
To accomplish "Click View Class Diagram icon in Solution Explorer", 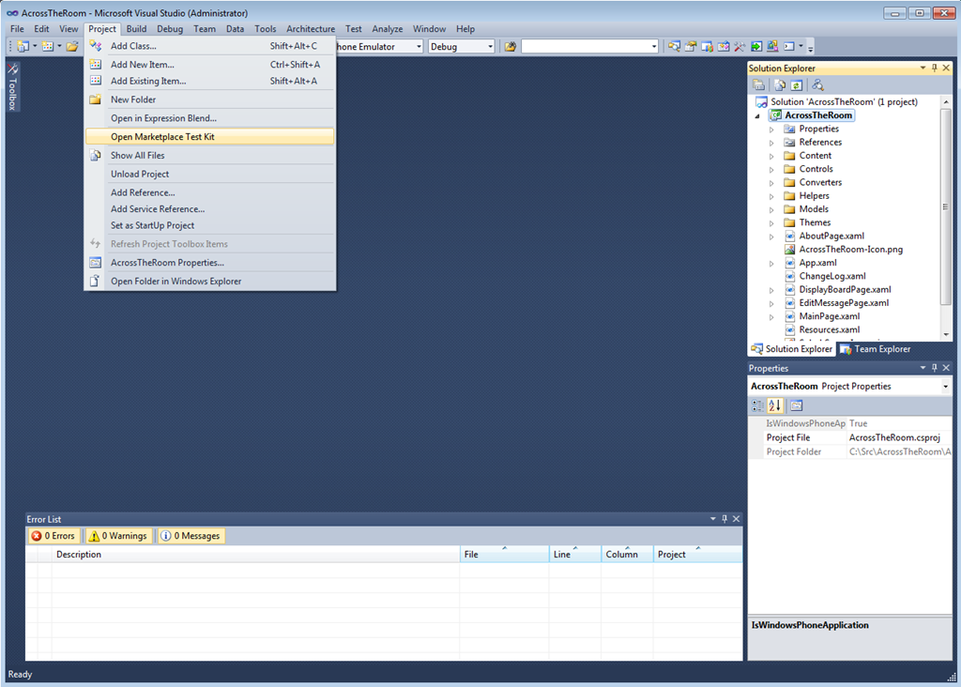I will click(x=817, y=85).
